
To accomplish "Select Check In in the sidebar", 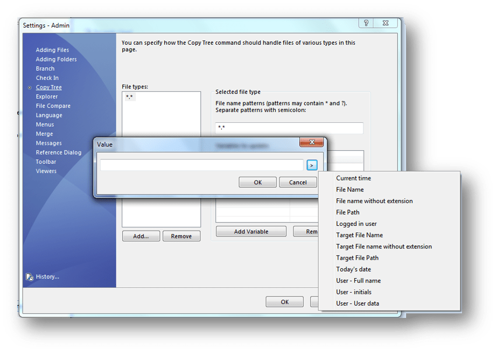I will (47, 78).
